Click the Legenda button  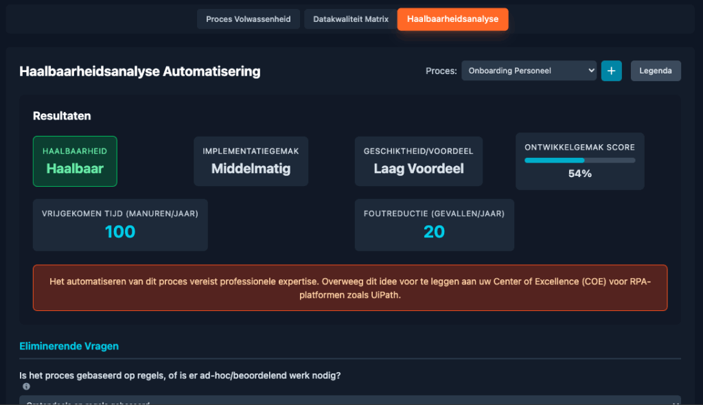click(655, 71)
